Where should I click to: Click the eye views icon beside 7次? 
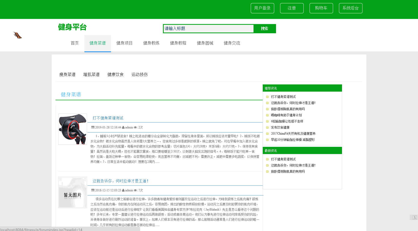(x=135, y=190)
